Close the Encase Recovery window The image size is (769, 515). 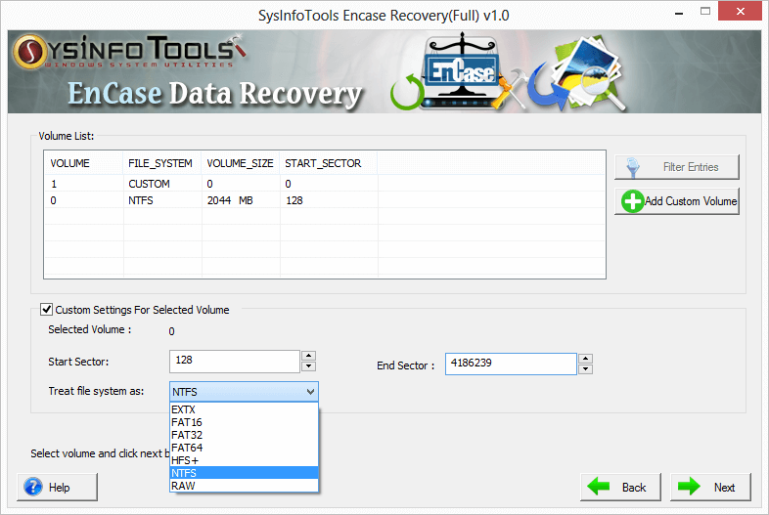pos(740,11)
